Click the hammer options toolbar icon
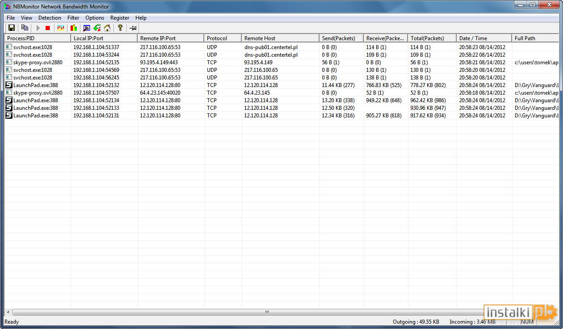Image resolution: width=563 pixels, height=329 pixels. tap(87, 28)
